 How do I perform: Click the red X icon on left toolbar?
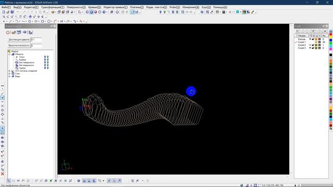click(2, 174)
